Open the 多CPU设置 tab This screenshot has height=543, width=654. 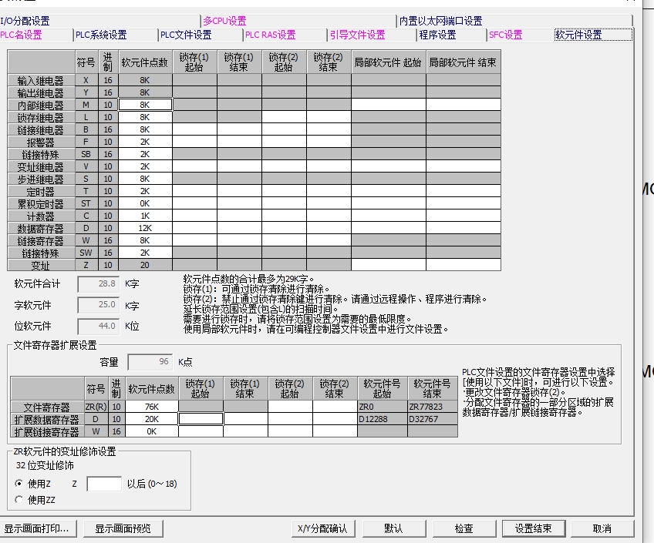[224, 21]
